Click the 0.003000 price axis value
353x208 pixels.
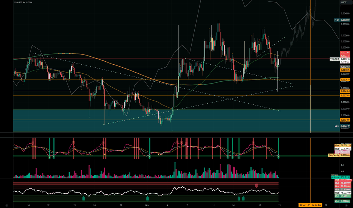coord(345,73)
